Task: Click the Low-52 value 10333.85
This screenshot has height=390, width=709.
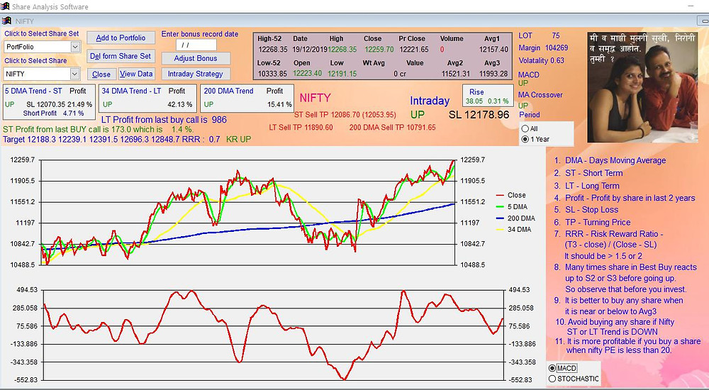Action: tap(272, 73)
